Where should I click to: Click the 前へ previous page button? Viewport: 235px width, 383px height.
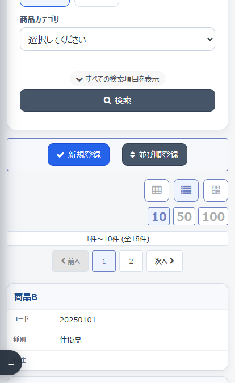click(x=70, y=261)
